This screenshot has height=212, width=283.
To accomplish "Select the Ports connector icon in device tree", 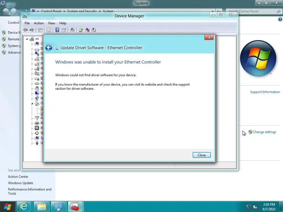I will pyautogui.click(x=37, y=118).
